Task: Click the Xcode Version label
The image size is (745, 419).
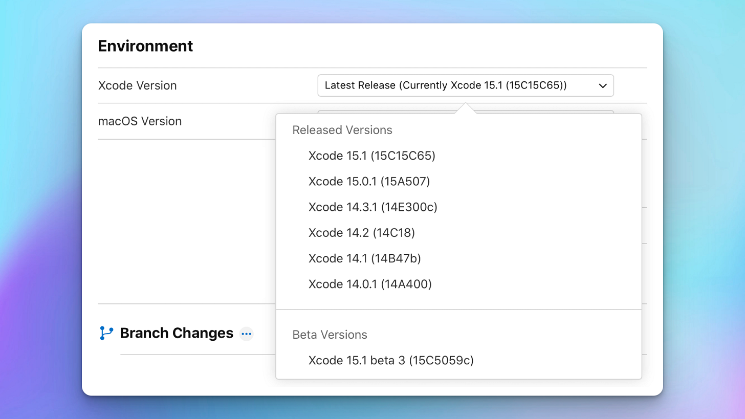Action: tap(137, 85)
